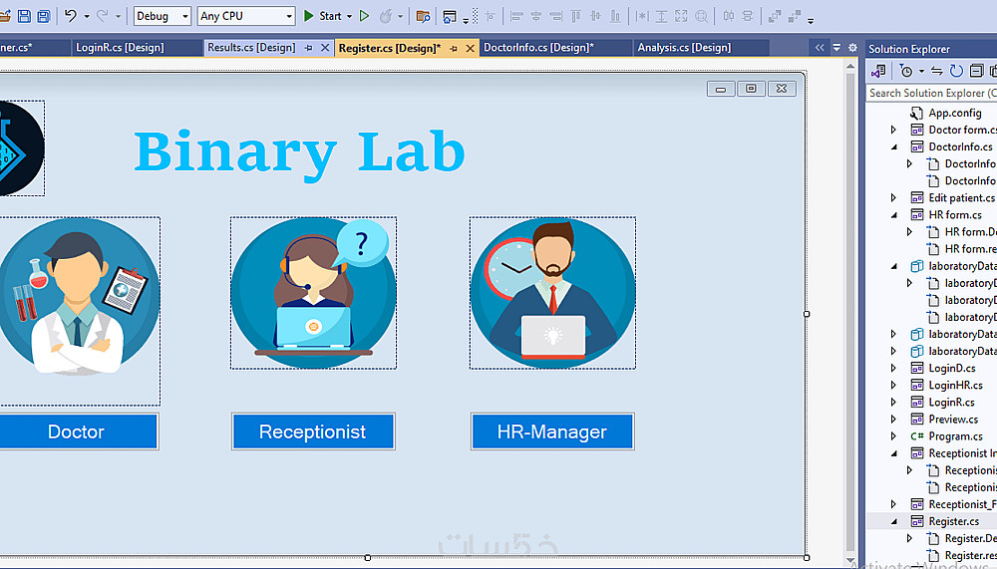The width and height of the screenshot is (997, 569).
Task: Click the Align Lefts layout icon
Action: pyautogui.click(x=516, y=17)
